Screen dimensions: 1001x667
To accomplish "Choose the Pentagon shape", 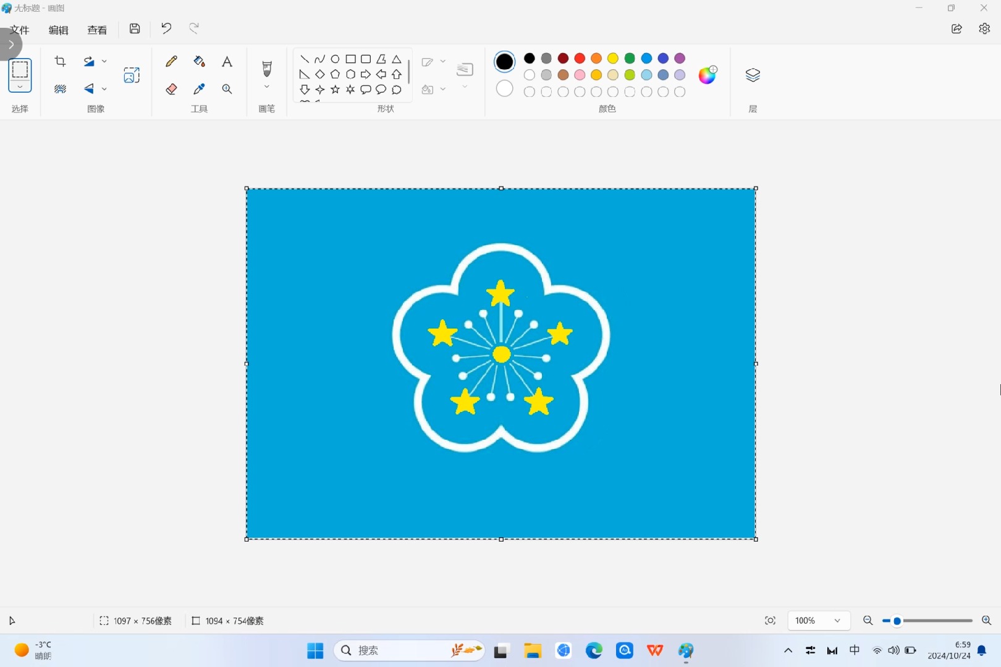I will pyautogui.click(x=335, y=74).
